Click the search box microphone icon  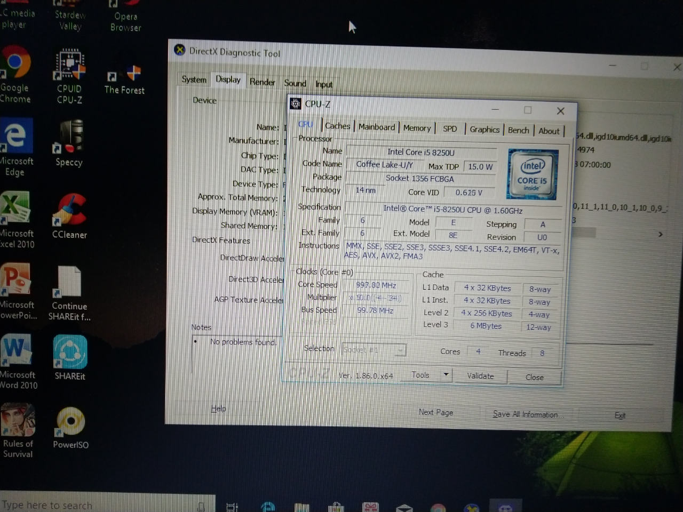point(201,507)
